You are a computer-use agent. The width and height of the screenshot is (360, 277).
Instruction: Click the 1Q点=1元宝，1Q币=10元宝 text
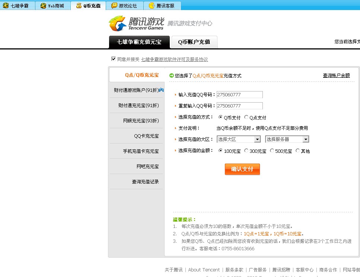[273, 234]
